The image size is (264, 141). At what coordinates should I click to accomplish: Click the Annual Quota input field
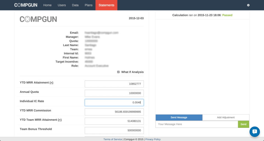[114, 93]
